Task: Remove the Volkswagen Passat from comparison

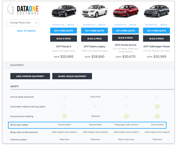Action: pos(164,25)
